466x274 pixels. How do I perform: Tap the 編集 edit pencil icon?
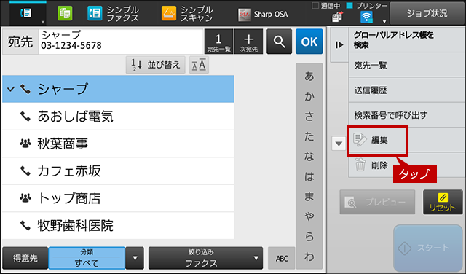click(x=360, y=140)
